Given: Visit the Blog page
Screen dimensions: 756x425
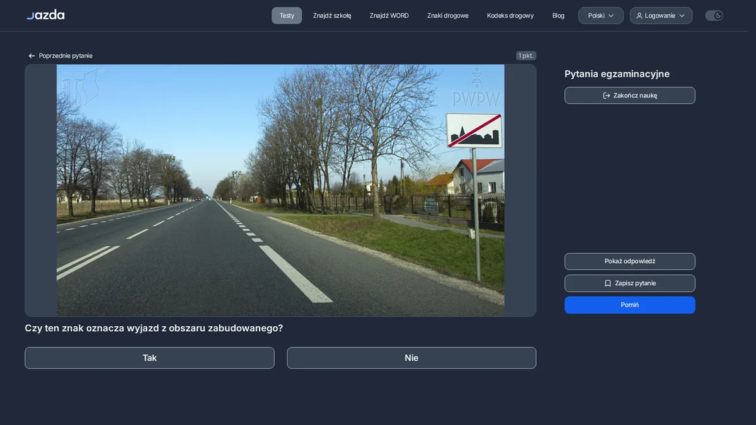Looking at the screenshot, I should click(x=558, y=16).
